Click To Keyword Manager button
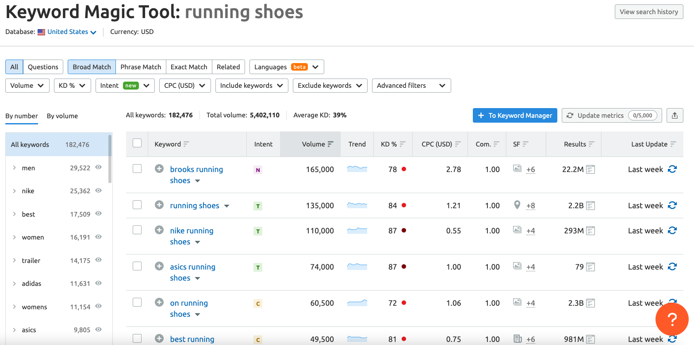This screenshot has width=694, height=345. (515, 116)
